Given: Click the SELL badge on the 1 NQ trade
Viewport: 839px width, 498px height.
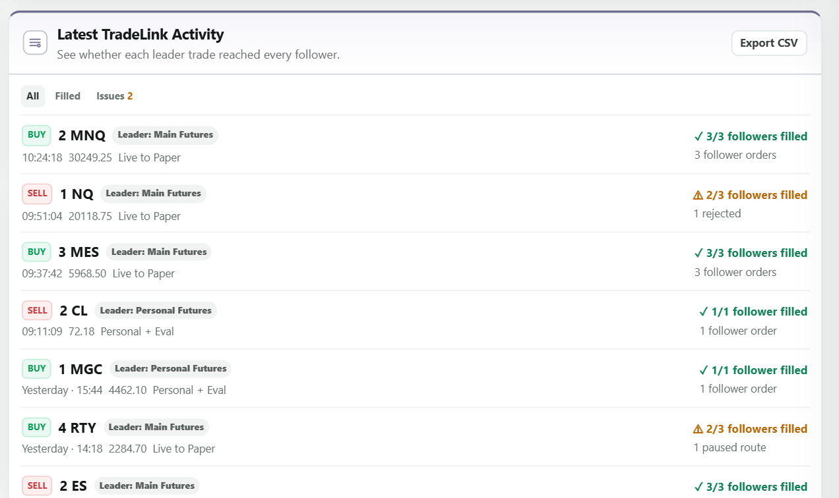Looking at the screenshot, I should pos(38,194).
